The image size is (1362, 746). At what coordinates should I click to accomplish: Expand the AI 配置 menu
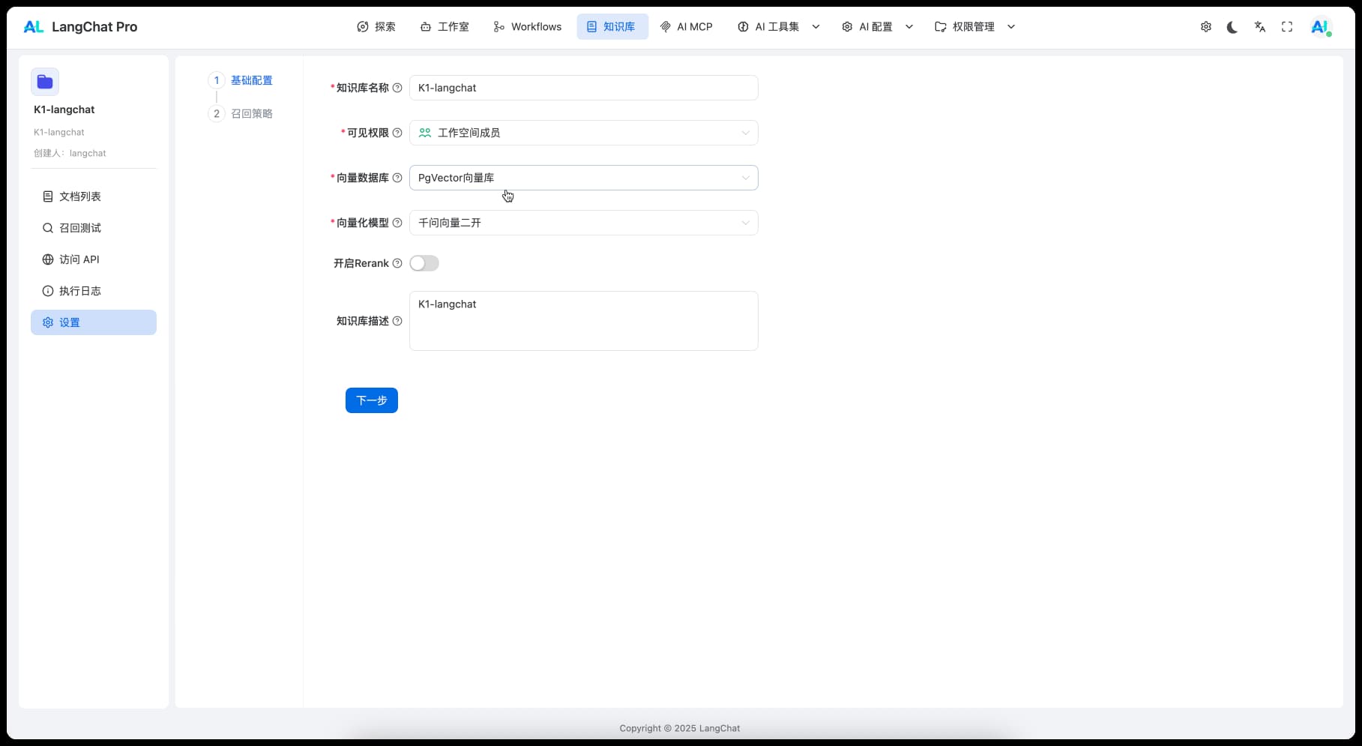(x=876, y=27)
